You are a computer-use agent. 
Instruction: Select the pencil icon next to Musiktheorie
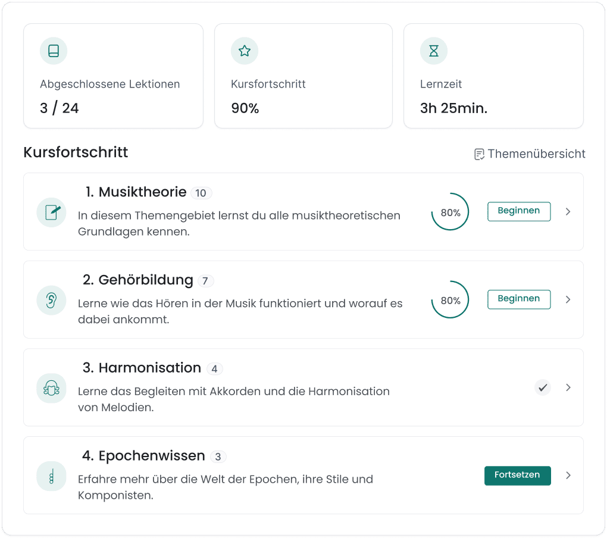point(51,212)
